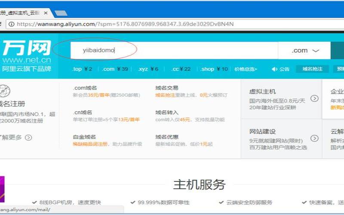Click the dark search button beside .com dropdown
This screenshot has width=344, height=215.
[x=337, y=50]
